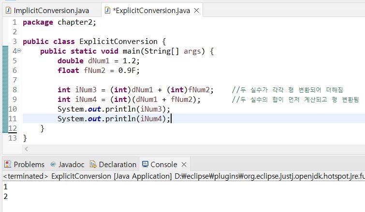
Task: Click the Java file icon on ImplicitConversion tab
Action: tap(8, 10)
